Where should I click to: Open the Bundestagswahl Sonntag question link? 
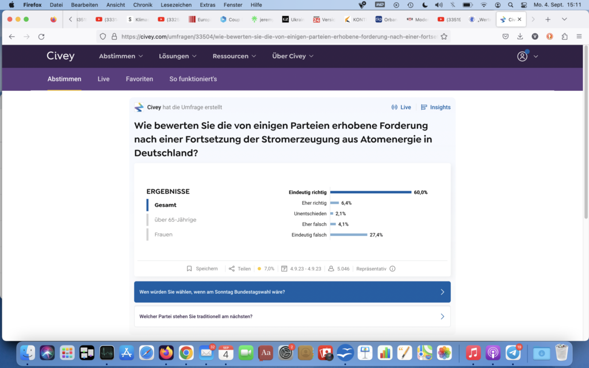pyautogui.click(x=292, y=292)
